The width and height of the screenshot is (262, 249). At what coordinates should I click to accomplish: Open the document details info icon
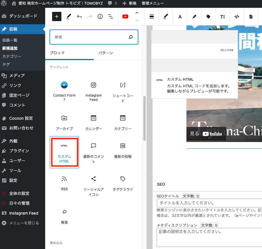click(x=100, y=16)
